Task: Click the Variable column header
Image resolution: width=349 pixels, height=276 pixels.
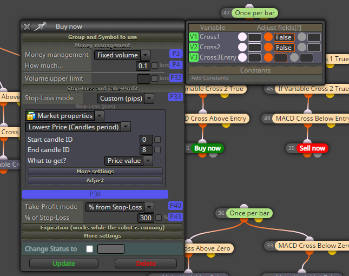Action: pyautogui.click(x=212, y=28)
